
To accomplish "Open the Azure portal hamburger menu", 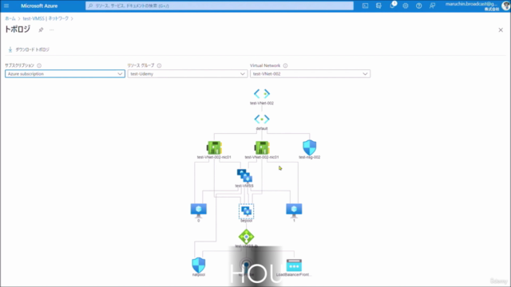I will [x=6, y=6].
